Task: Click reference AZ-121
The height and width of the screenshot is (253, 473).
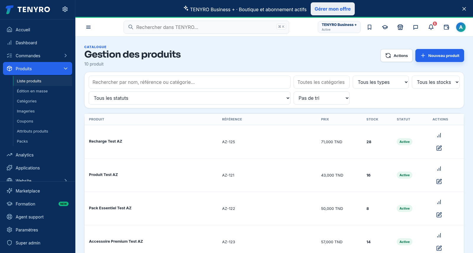Action: pyautogui.click(x=228, y=175)
